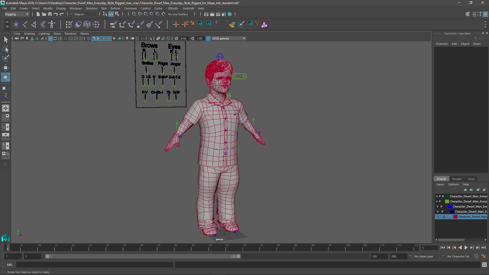Switch to the Render layer tab

pos(457,179)
